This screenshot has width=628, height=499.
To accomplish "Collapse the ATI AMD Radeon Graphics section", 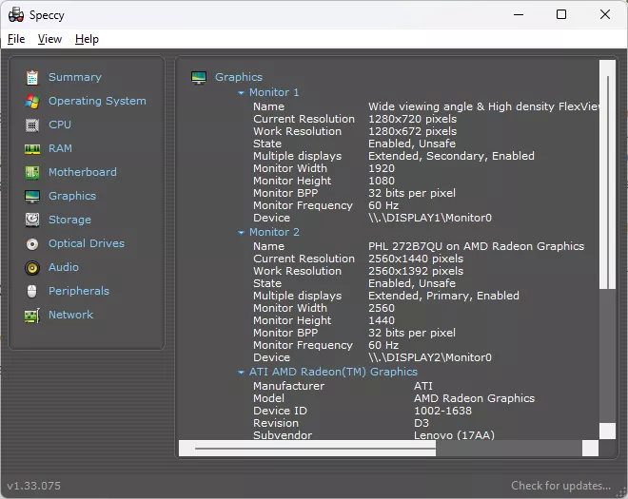I will 242,373.
